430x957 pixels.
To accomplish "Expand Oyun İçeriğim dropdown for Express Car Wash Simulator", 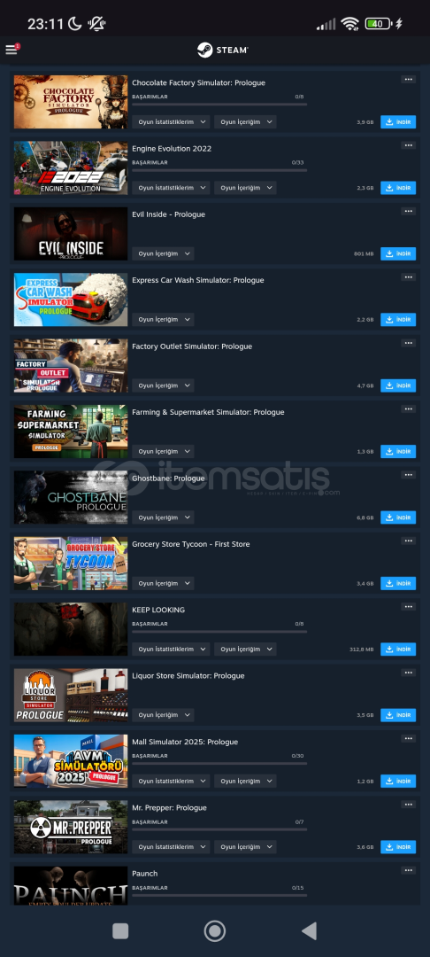I will (x=163, y=320).
